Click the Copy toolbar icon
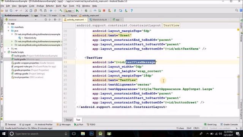 coord(31,11)
